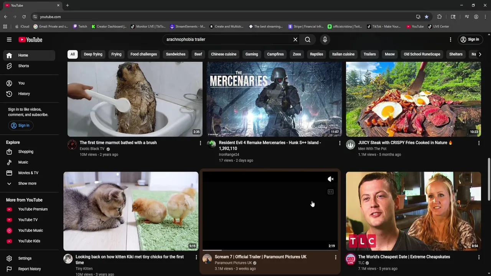Open Tiny Kitten channel avatar
This screenshot has width=491, height=276.
coord(68,259)
